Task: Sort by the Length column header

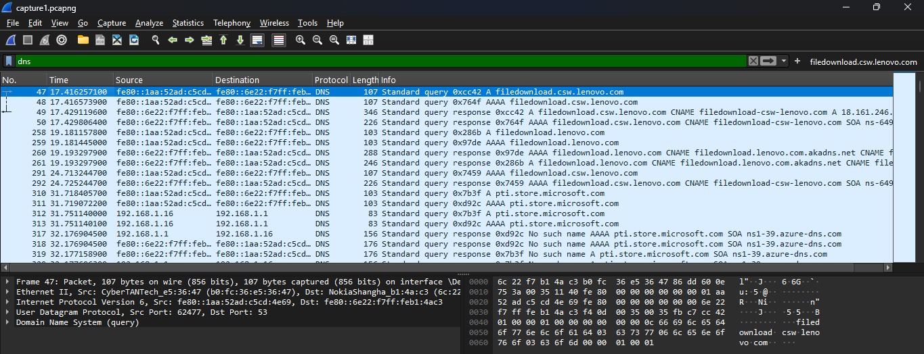Action: point(364,80)
